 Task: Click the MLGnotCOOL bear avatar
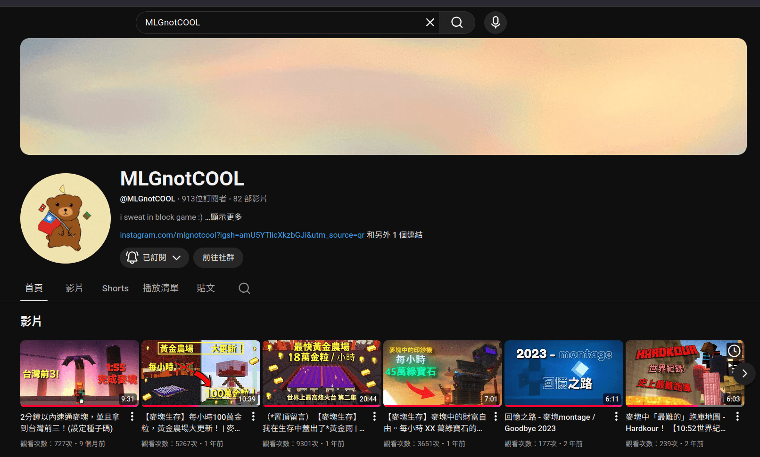tap(66, 218)
